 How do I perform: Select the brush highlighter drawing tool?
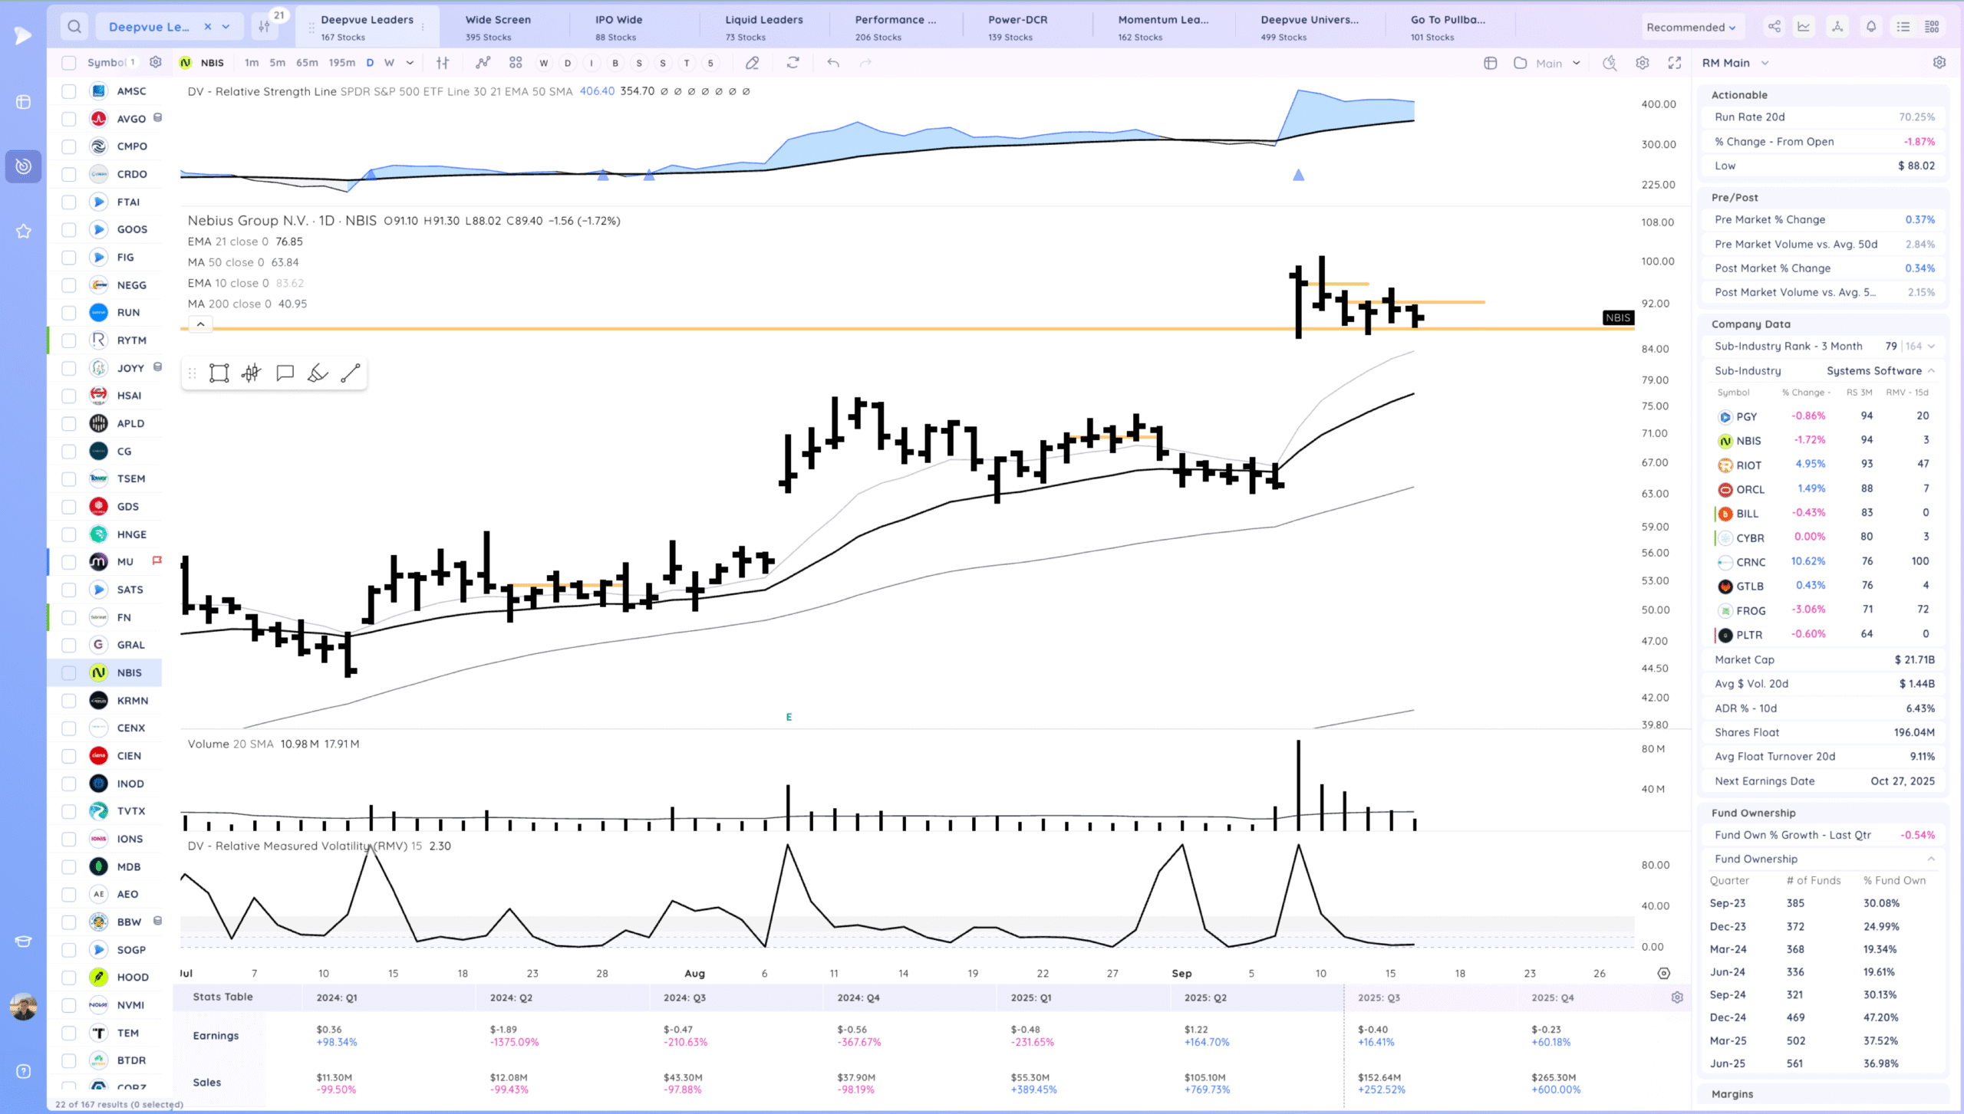tap(318, 373)
